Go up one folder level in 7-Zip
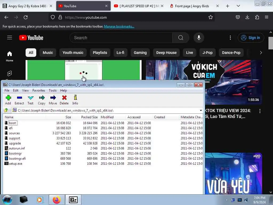The width and height of the screenshot is (273, 205). tap(6, 110)
